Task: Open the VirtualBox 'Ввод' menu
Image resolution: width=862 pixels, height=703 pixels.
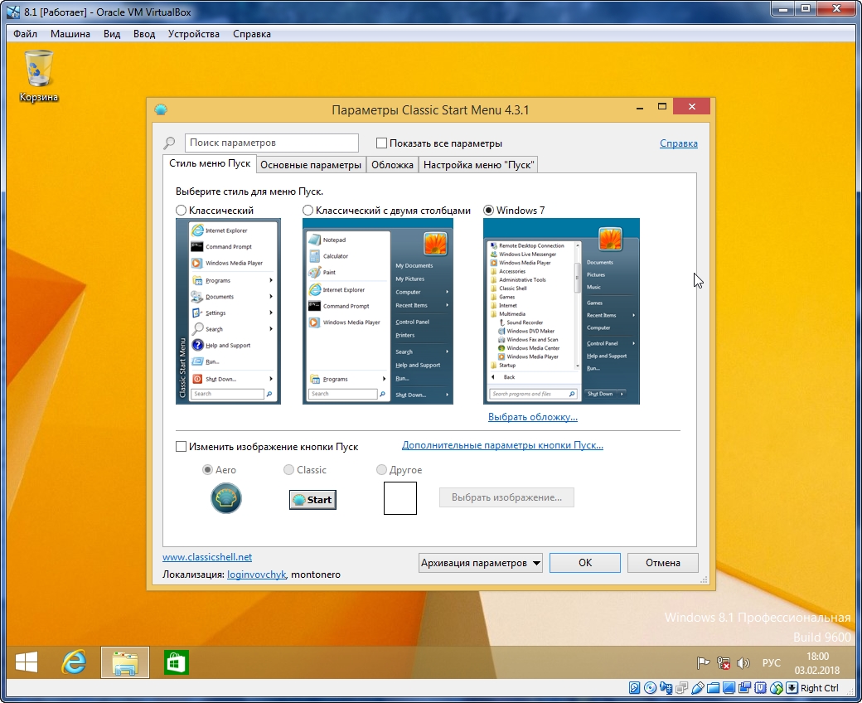Action: click(x=144, y=33)
